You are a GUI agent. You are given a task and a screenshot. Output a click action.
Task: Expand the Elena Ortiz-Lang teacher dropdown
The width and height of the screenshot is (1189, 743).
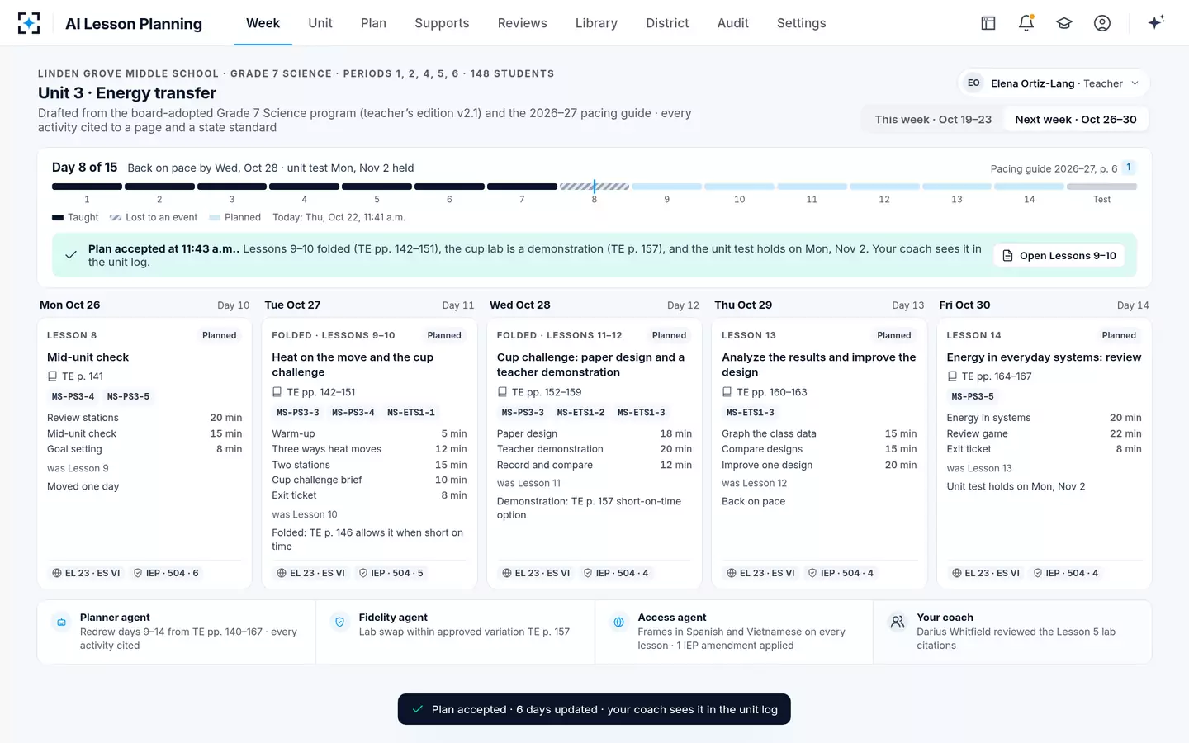tap(1054, 83)
